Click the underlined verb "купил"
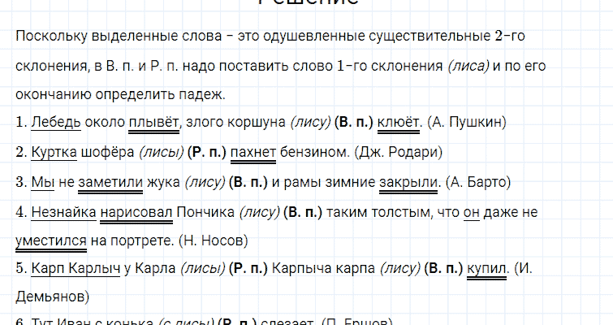 click(x=487, y=270)
